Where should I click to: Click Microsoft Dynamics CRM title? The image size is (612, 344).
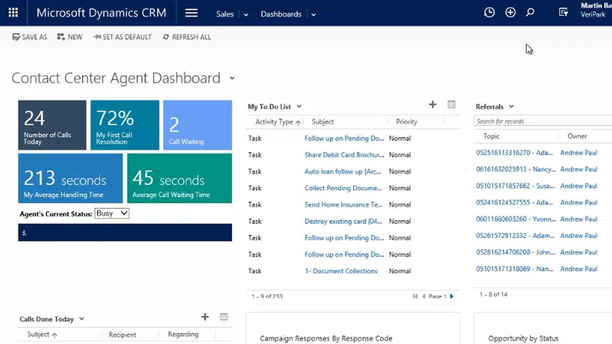pos(101,13)
